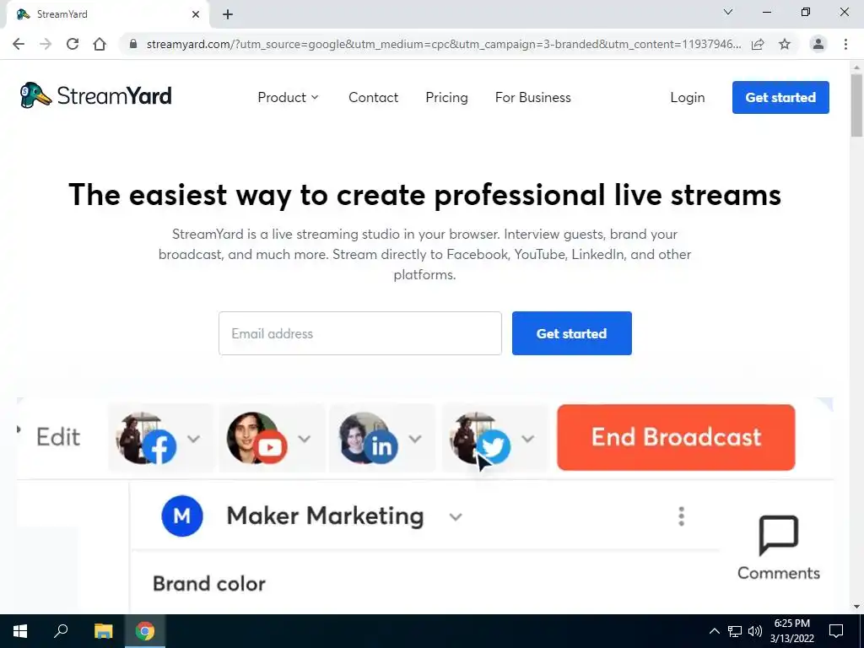Open a new browser tab
Screen dimensions: 864x648
(228, 14)
